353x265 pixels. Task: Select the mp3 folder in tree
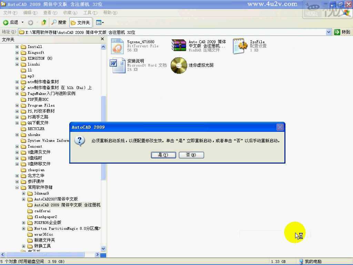point(31,76)
